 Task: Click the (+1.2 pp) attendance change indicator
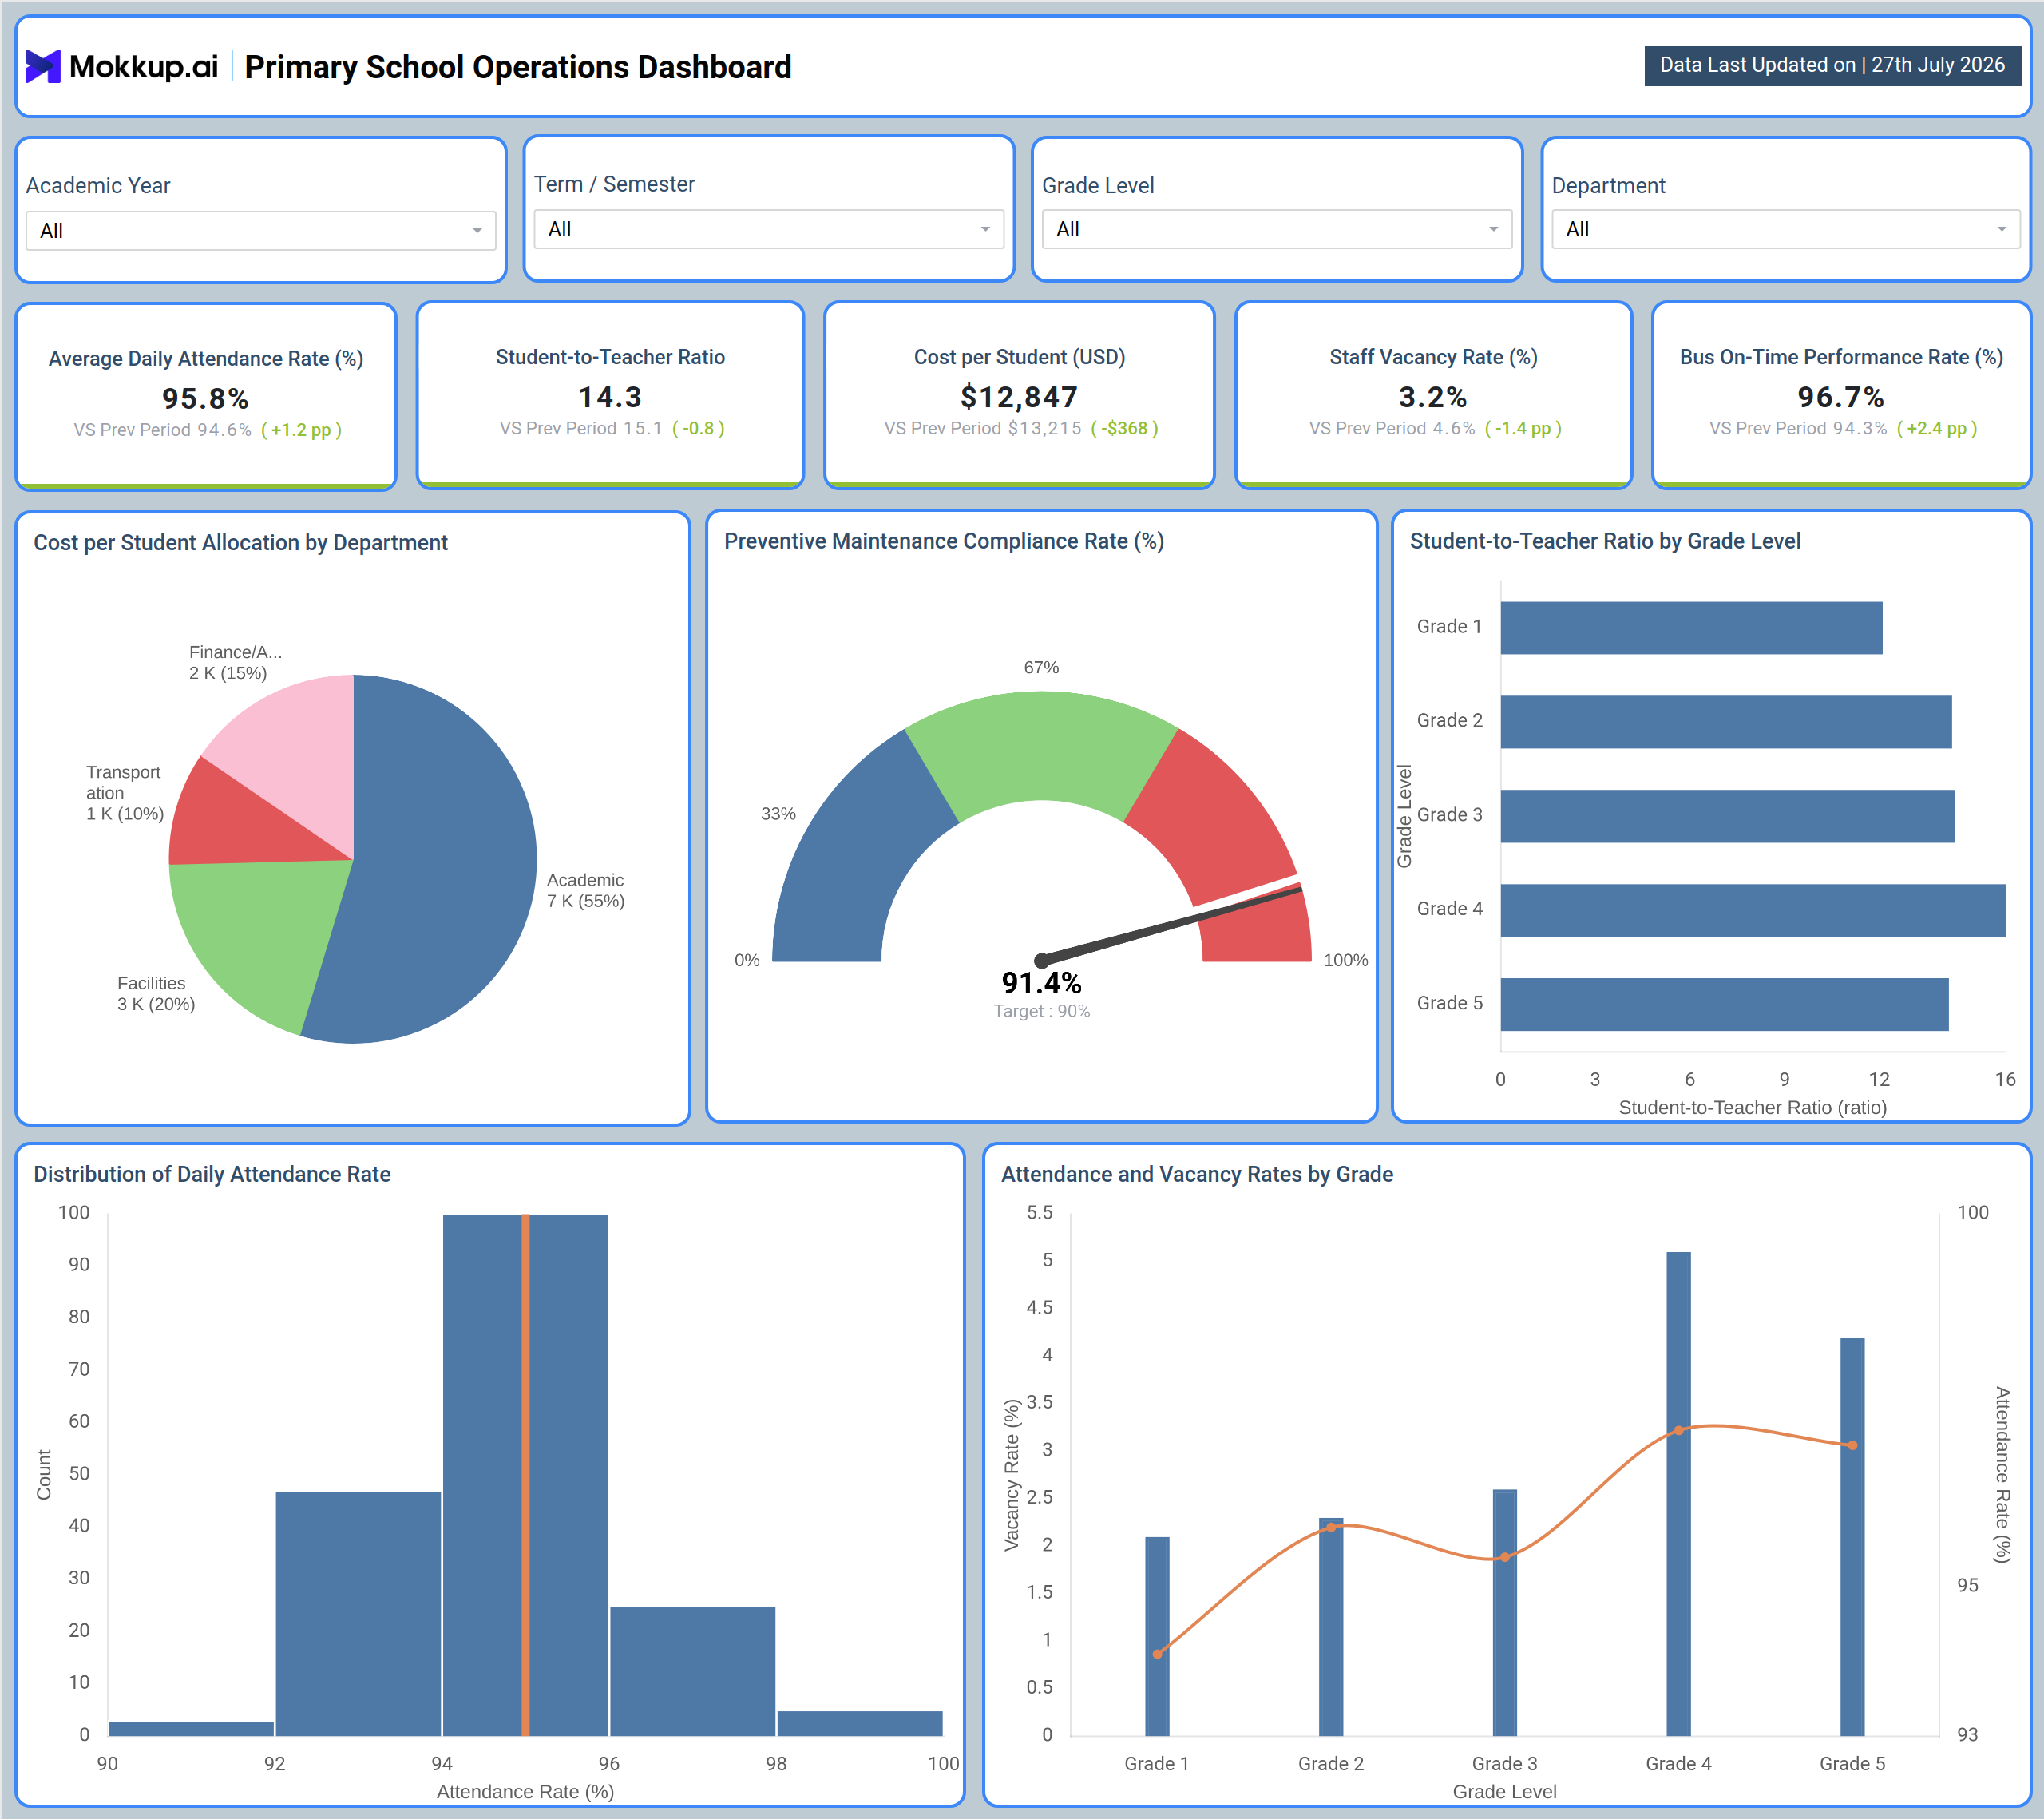[301, 430]
